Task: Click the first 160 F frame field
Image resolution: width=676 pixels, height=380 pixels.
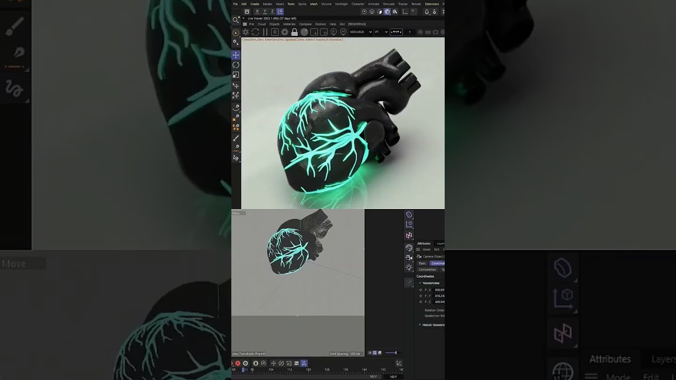Action: click(373, 377)
